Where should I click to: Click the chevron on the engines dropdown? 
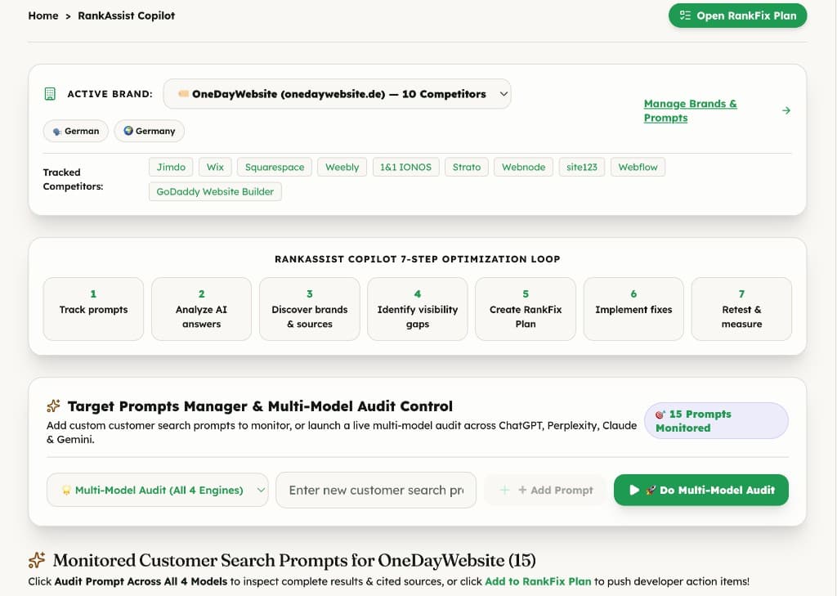pos(261,490)
